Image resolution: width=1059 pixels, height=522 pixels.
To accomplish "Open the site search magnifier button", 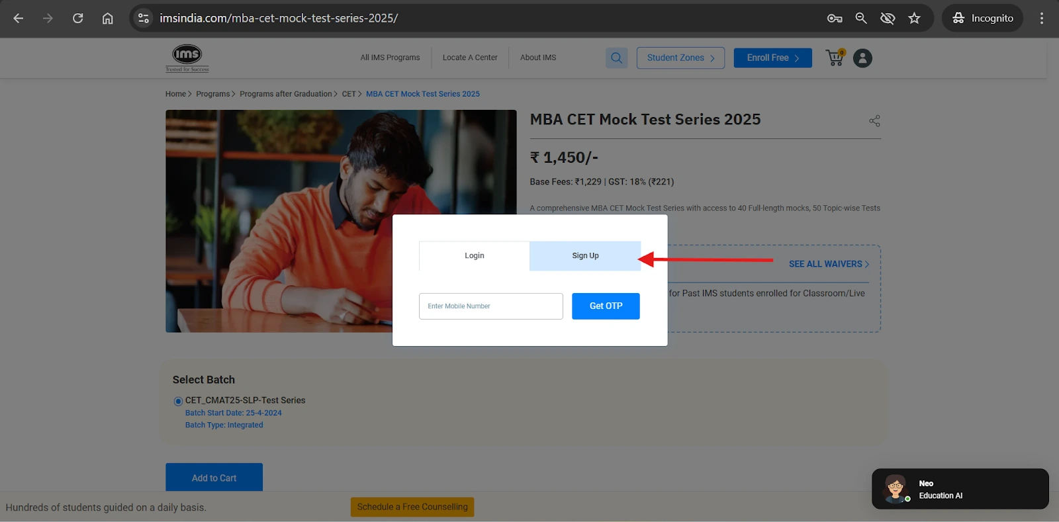I will click(616, 58).
